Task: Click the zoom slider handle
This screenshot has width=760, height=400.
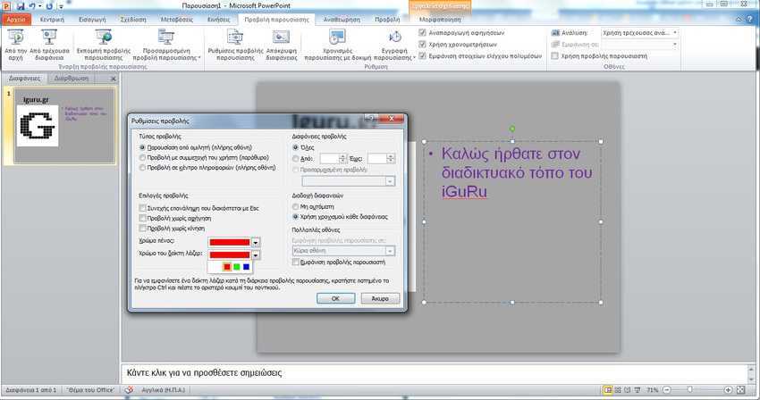Action: (689, 390)
